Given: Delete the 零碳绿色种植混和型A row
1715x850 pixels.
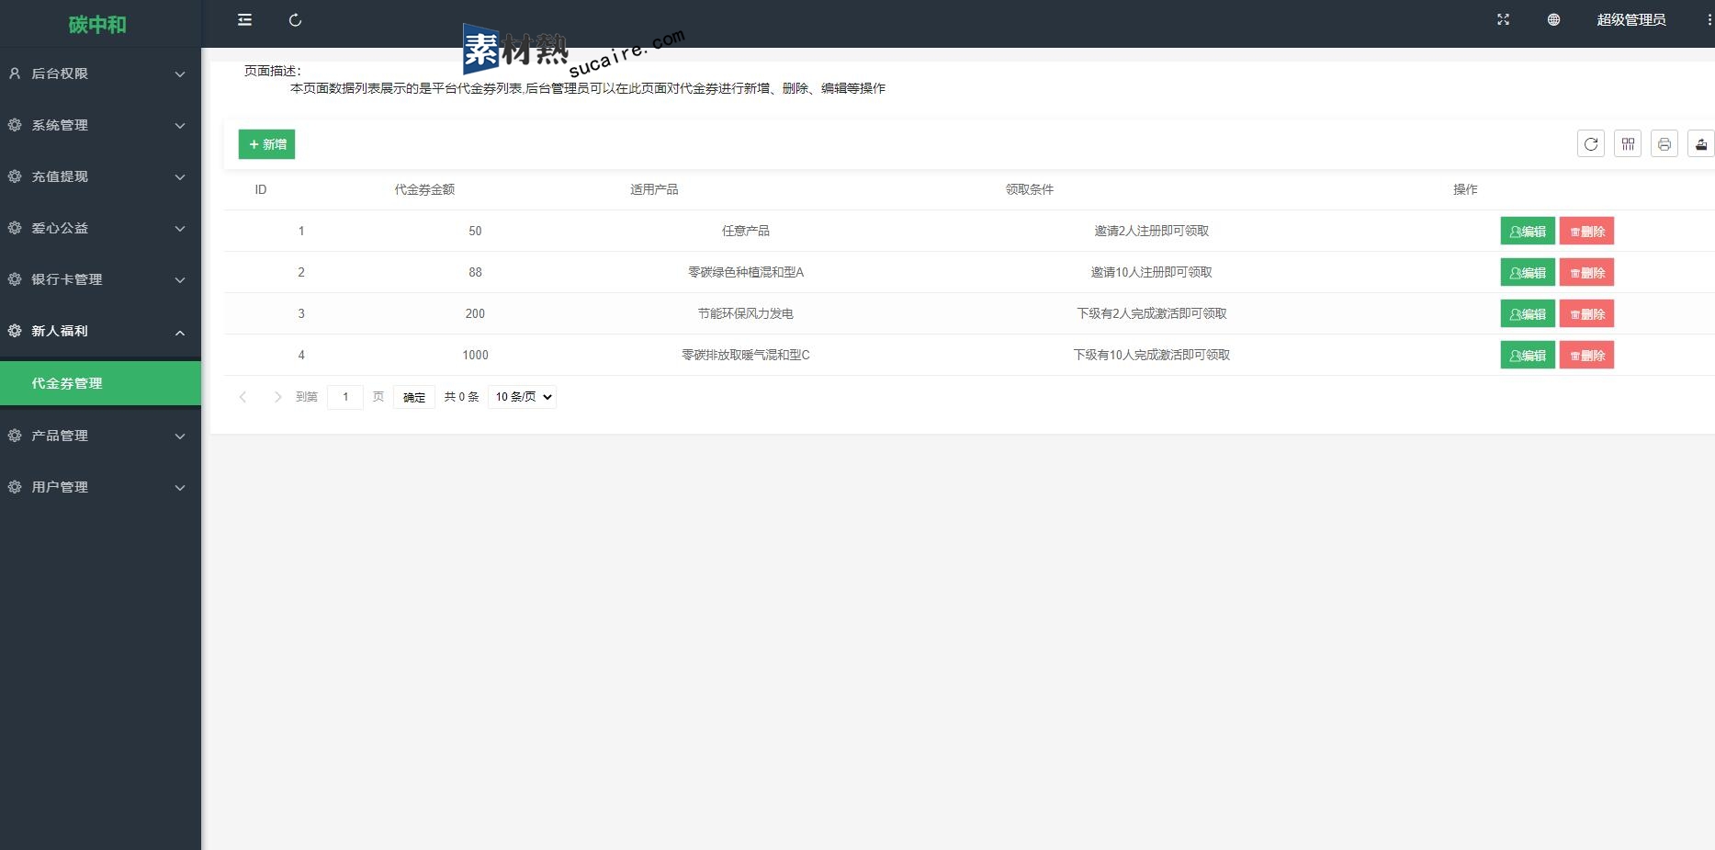Looking at the screenshot, I should click(x=1586, y=273).
